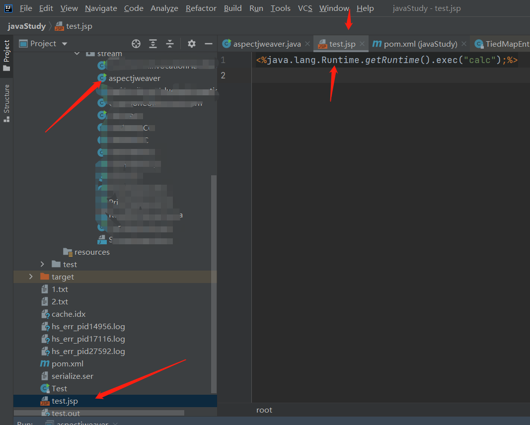Image resolution: width=530 pixels, height=425 pixels.
Task: Close the aspectjweaver.java tab
Action: click(307, 44)
